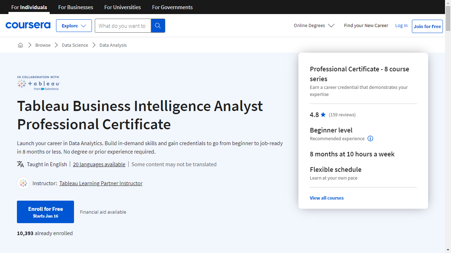Click Enroll for Free button
The image size is (451, 253).
45,212
